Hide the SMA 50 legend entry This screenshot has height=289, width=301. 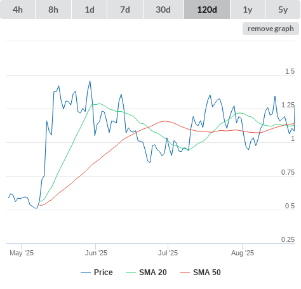[207, 272]
